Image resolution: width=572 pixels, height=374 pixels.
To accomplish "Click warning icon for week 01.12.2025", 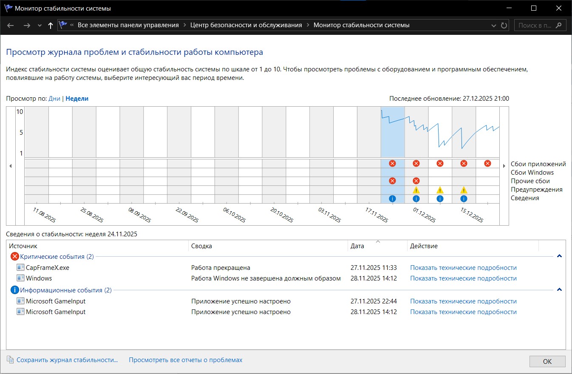I will point(416,190).
